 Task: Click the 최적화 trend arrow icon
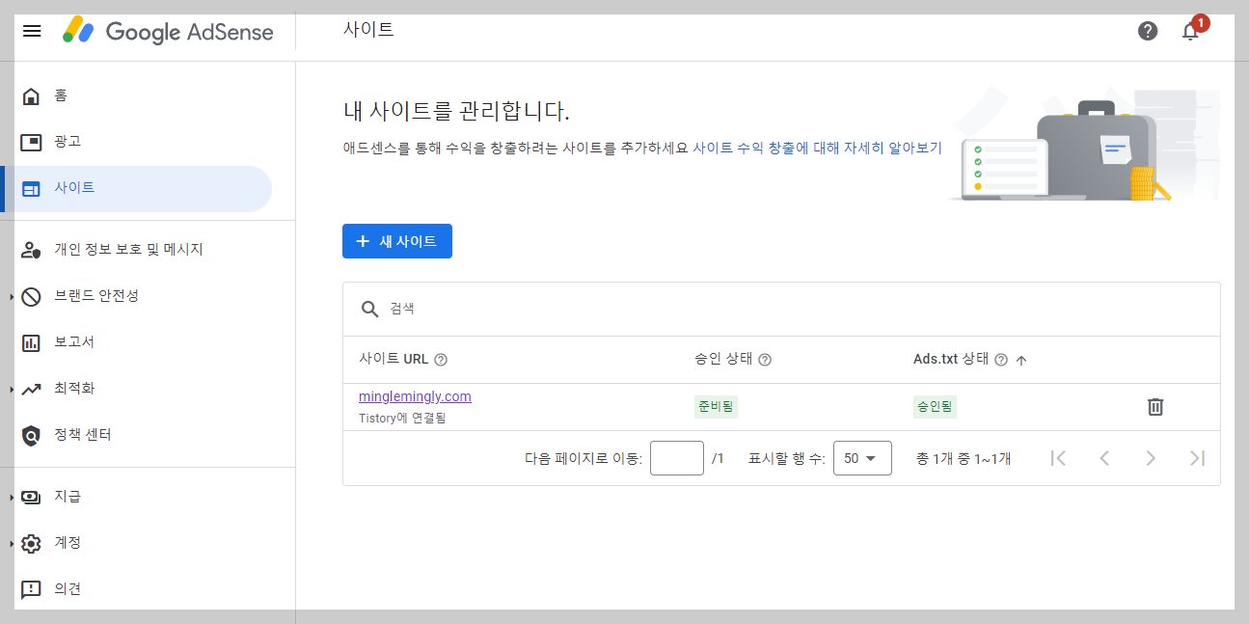(x=32, y=389)
